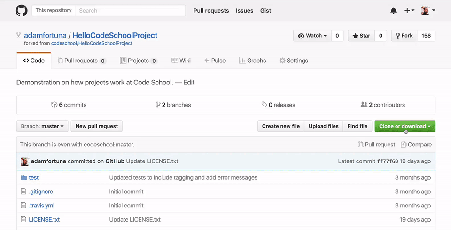Open the codeschool/HelloCodeSchoolProject parent repo link
The height and width of the screenshot is (230, 451).
tap(92, 43)
